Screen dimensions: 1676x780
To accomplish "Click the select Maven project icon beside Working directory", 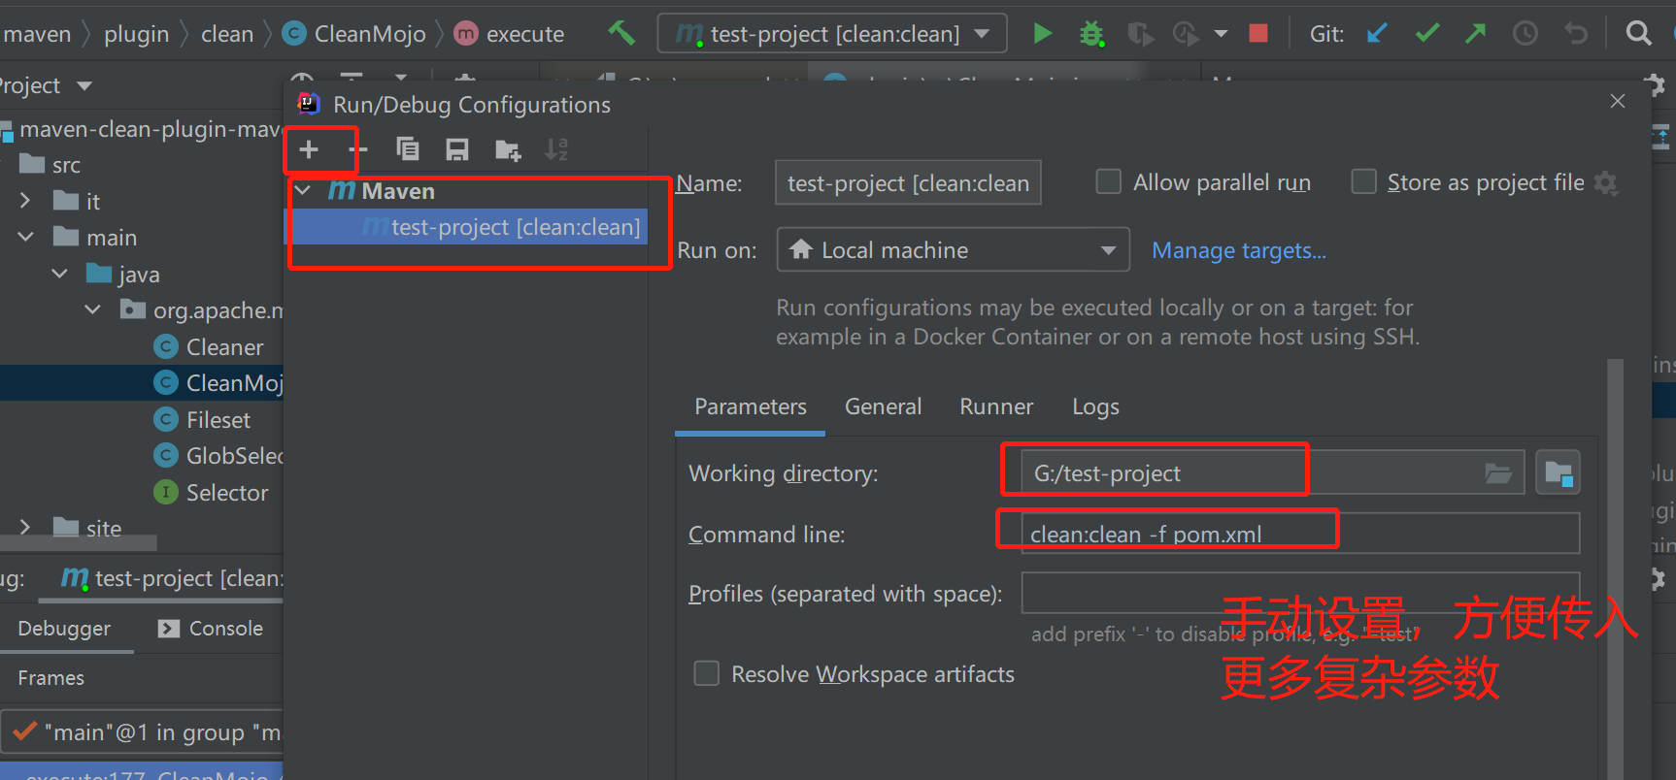I will (1559, 473).
